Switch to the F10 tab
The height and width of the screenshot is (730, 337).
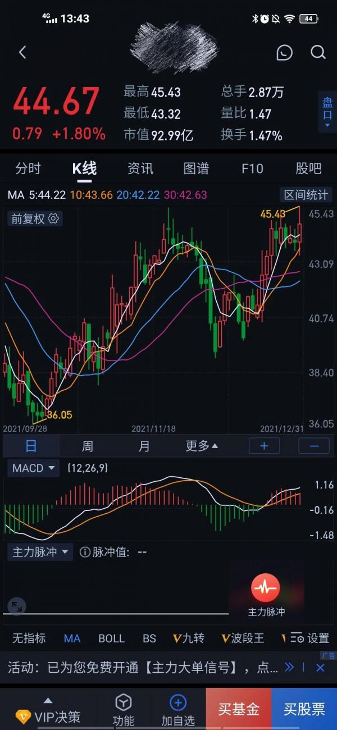[252, 168]
